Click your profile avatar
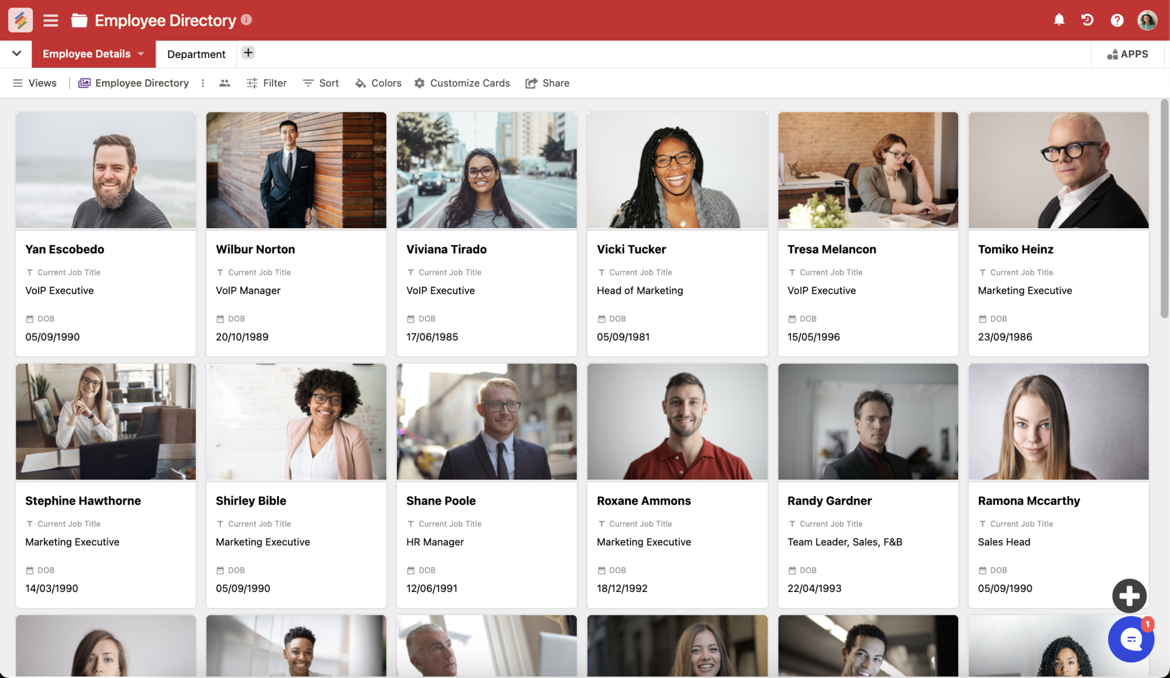The height and width of the screenshot is (678, 1170). pyautogui.click(x=1147, y=20)
